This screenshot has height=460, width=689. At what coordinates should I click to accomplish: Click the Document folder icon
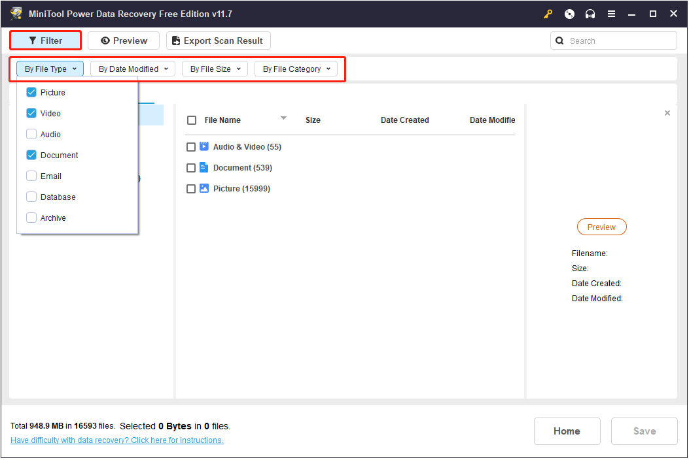204,167
